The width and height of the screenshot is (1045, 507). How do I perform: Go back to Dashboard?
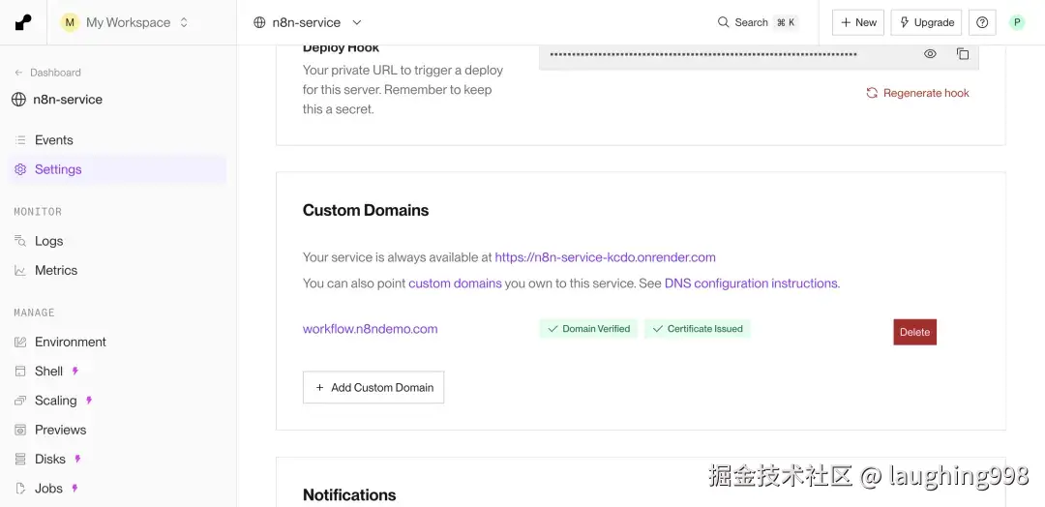coord(48,73)
